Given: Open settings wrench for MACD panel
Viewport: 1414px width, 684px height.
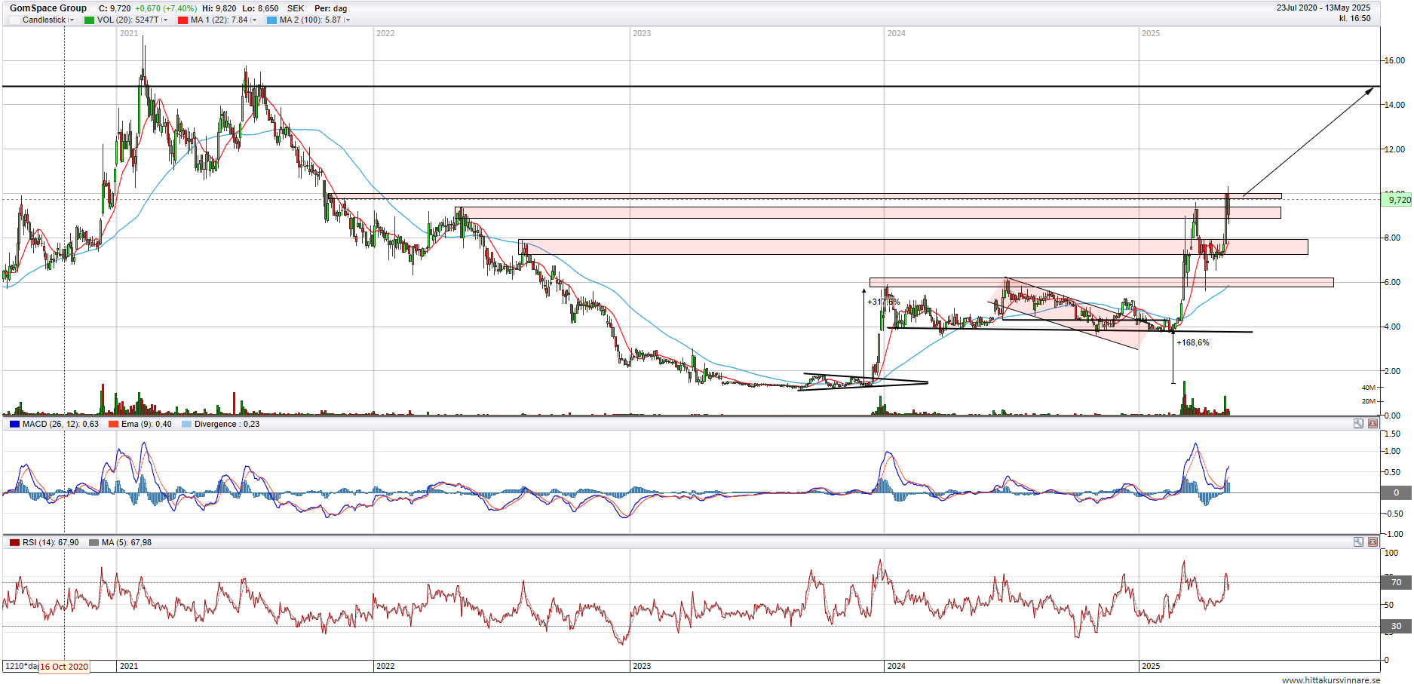Looking at the screenshot, I should (x=1358, y=424).
